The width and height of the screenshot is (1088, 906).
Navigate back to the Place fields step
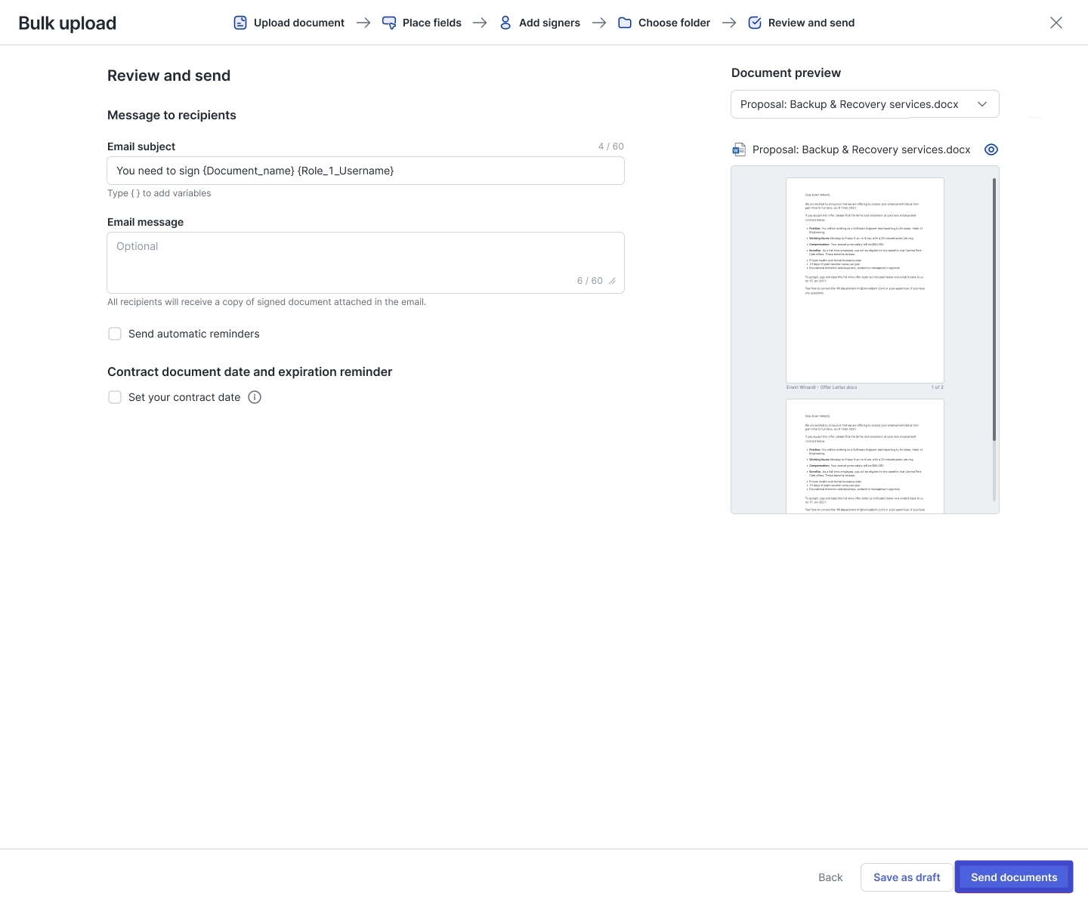click(x=431, y=23)
